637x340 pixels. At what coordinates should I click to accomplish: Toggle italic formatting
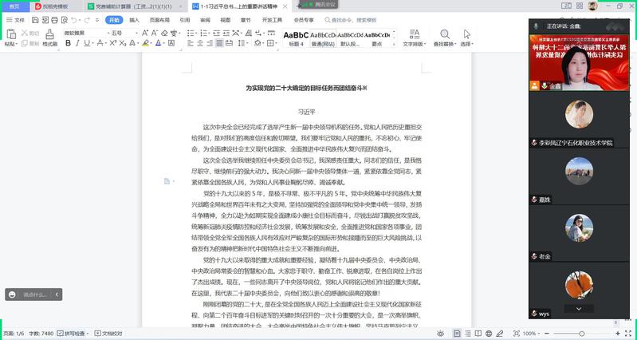click(x=77, y=43)
